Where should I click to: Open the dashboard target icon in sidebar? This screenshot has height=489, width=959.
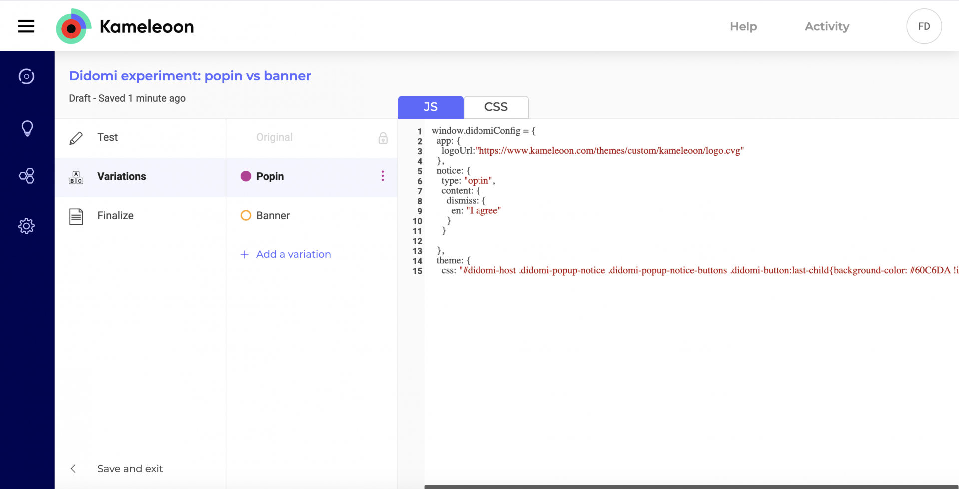(x=27, y=76)
